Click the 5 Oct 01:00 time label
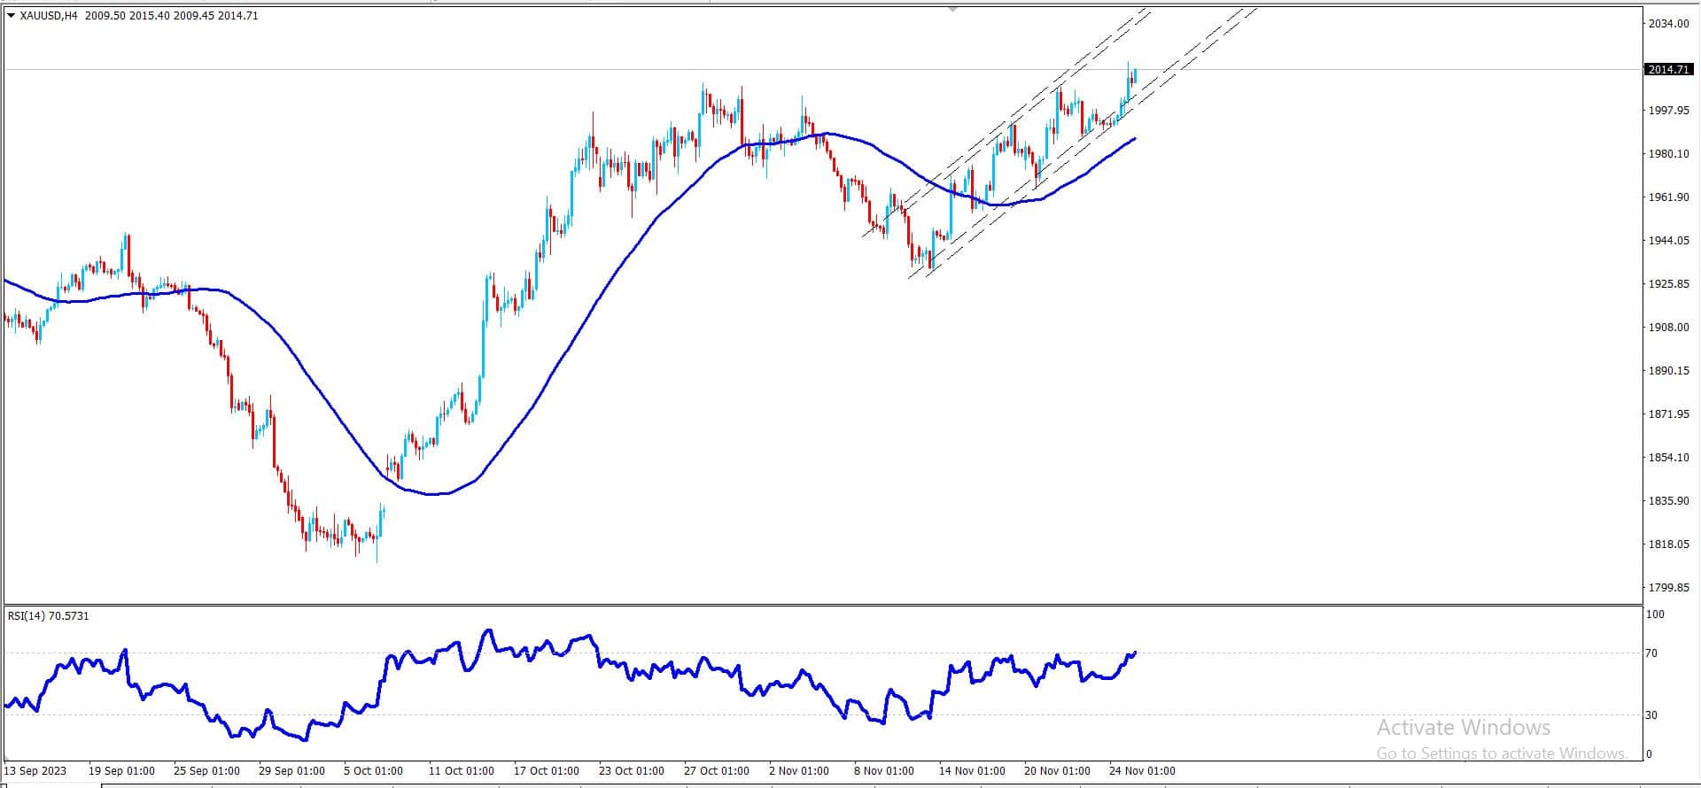The image size is (1701, 788). pos(373,771)
